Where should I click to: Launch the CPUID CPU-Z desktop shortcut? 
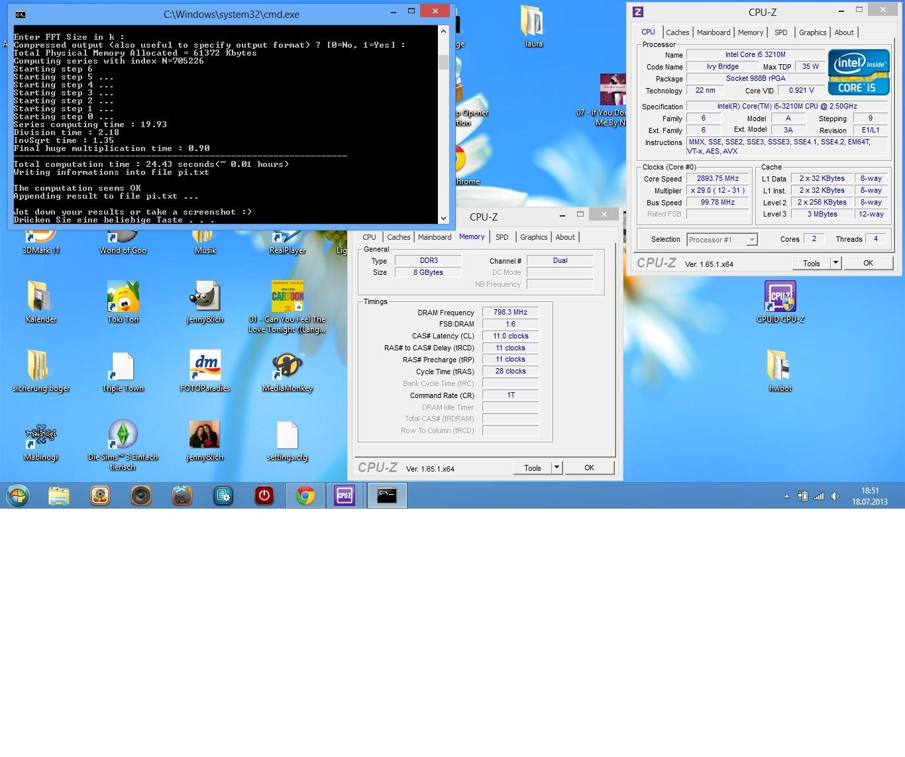(780, 301)
